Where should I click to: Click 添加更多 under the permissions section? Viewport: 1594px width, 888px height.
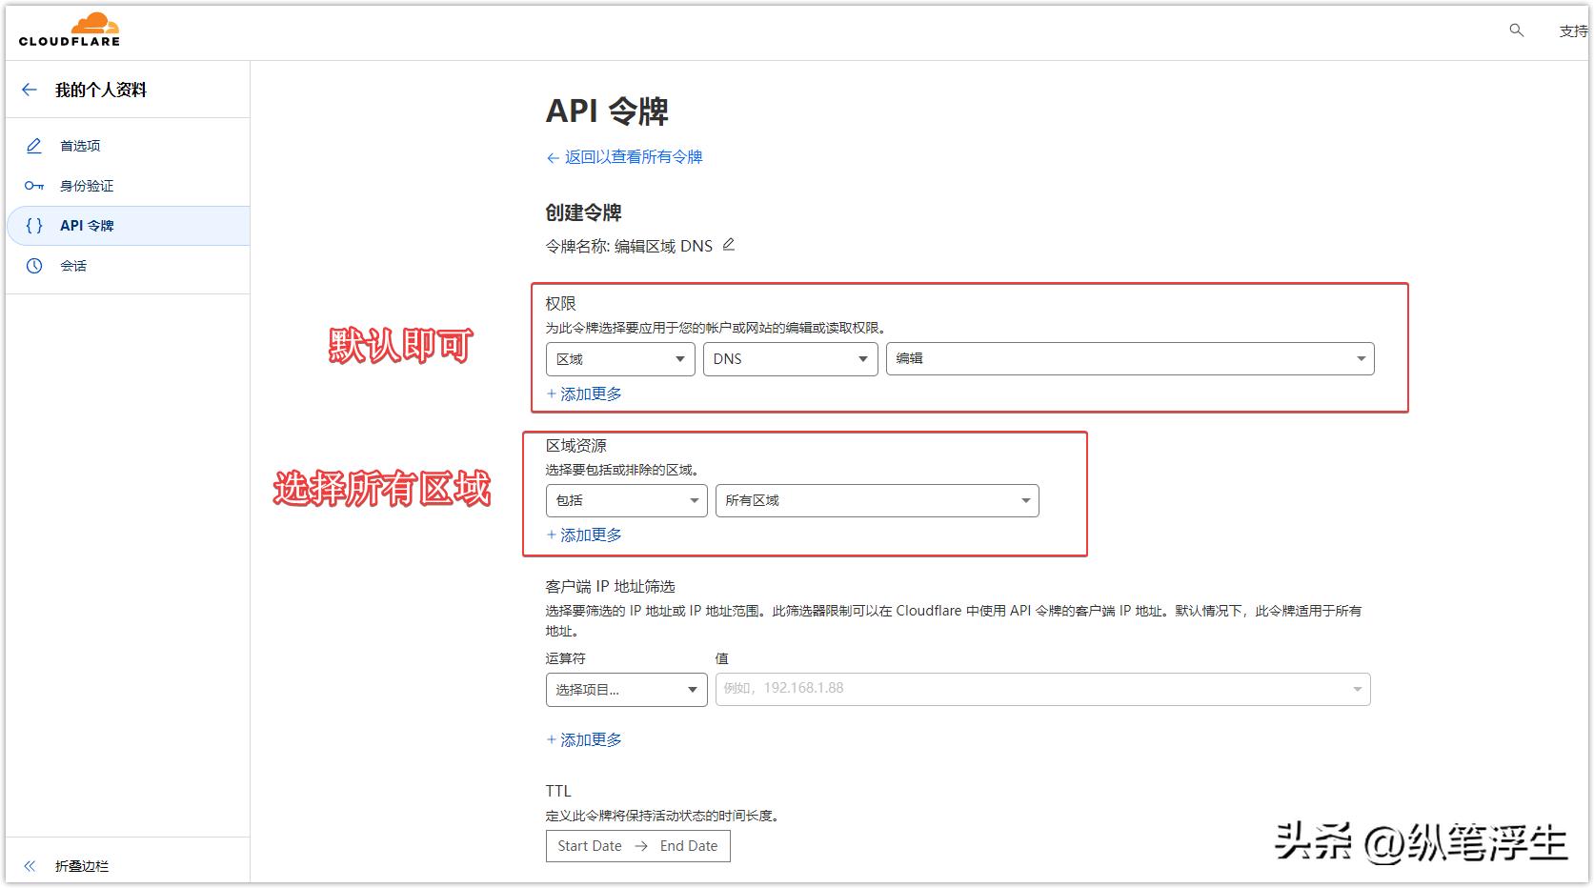tap(584, 393)
